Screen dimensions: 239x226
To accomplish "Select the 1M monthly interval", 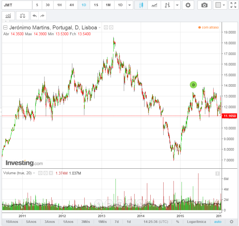I will tap(108, 5).
